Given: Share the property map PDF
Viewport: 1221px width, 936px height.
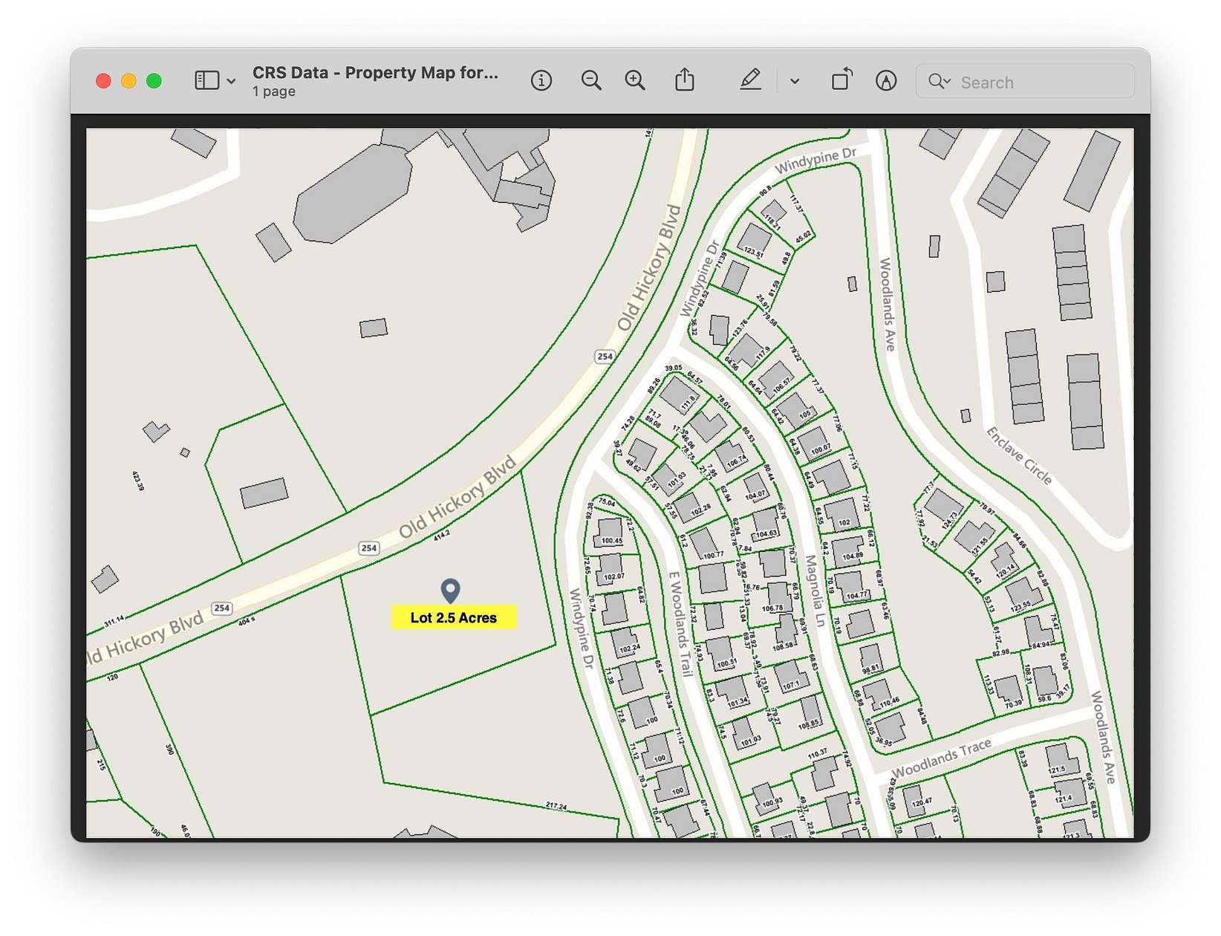Looking at the screenshot, I should click(x=686, y=79).
